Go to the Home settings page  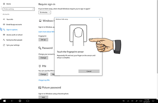pos(9,4)
